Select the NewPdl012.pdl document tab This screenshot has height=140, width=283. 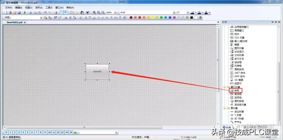(15, 22)
